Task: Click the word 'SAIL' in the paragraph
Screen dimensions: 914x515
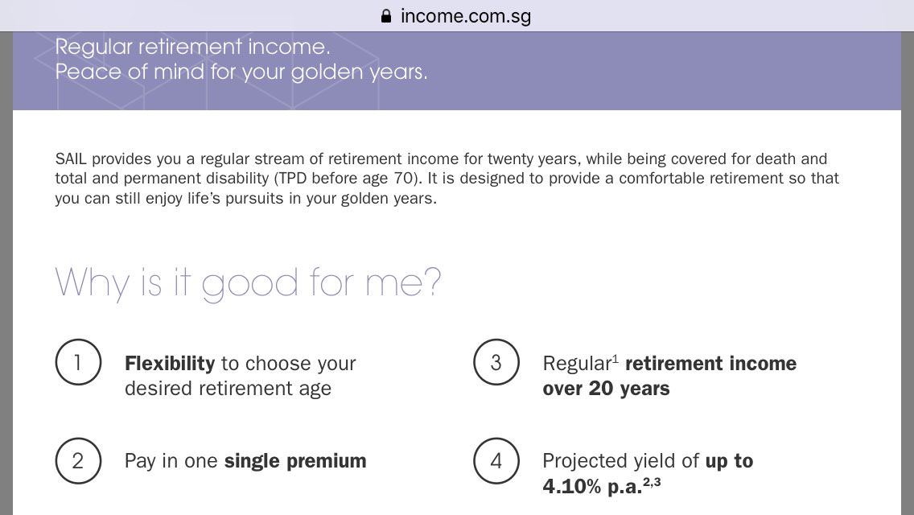Action: [x=71, y=159]
